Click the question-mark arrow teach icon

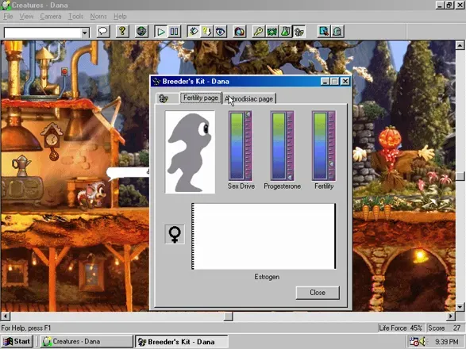[x=206, y=32]
